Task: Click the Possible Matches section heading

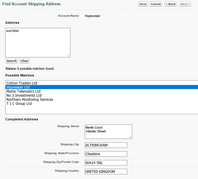Action: [x=20, y=75]
